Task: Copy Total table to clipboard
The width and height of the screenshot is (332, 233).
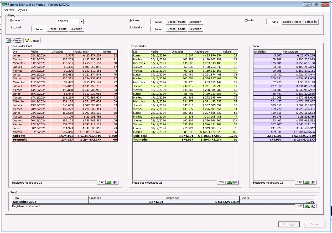Action: point(313,206)
